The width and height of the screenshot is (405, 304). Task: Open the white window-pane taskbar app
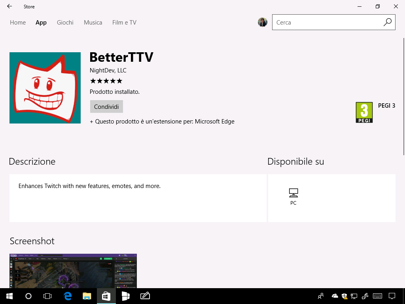pyautogui.click(x=125, y=296)
